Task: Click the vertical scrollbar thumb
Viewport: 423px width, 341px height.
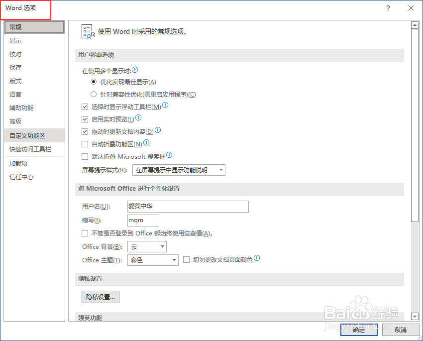Action: (415, 125)
